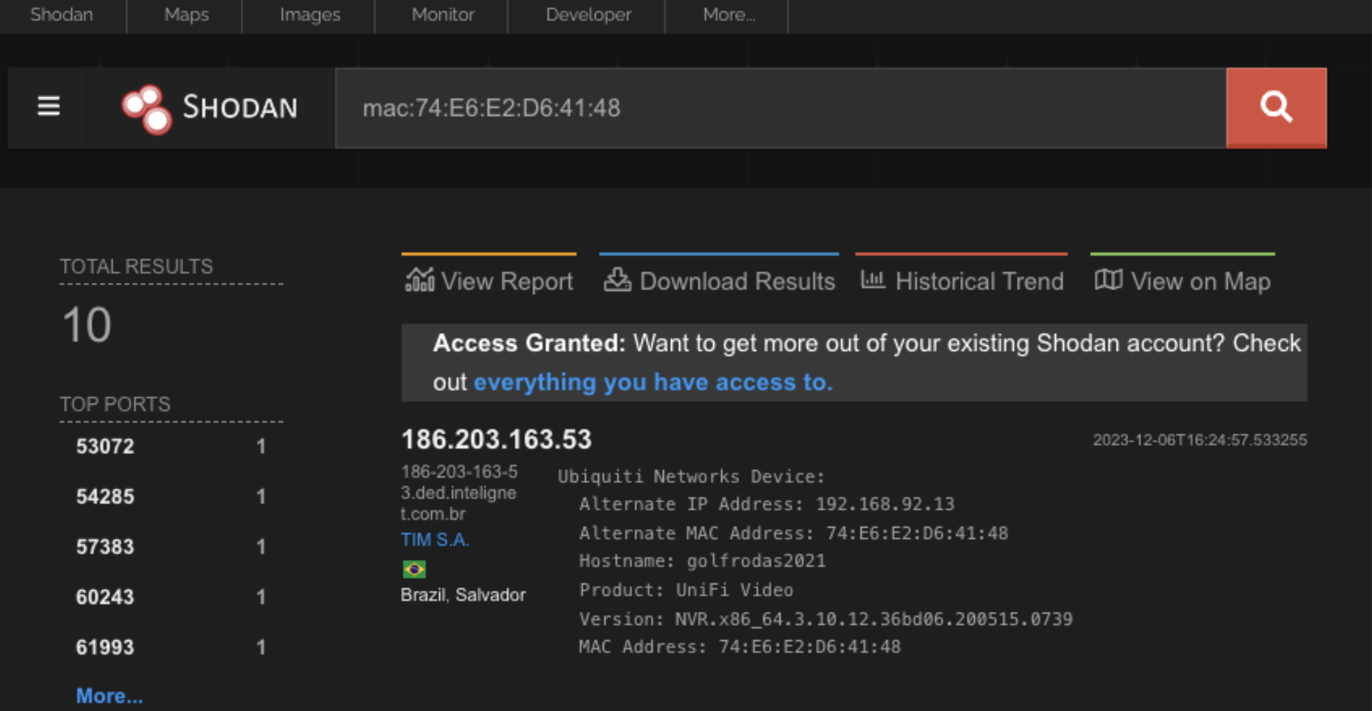1372x711 pixels.
Task: Click the View on Map icon
Action: (x=1108, y=279)
